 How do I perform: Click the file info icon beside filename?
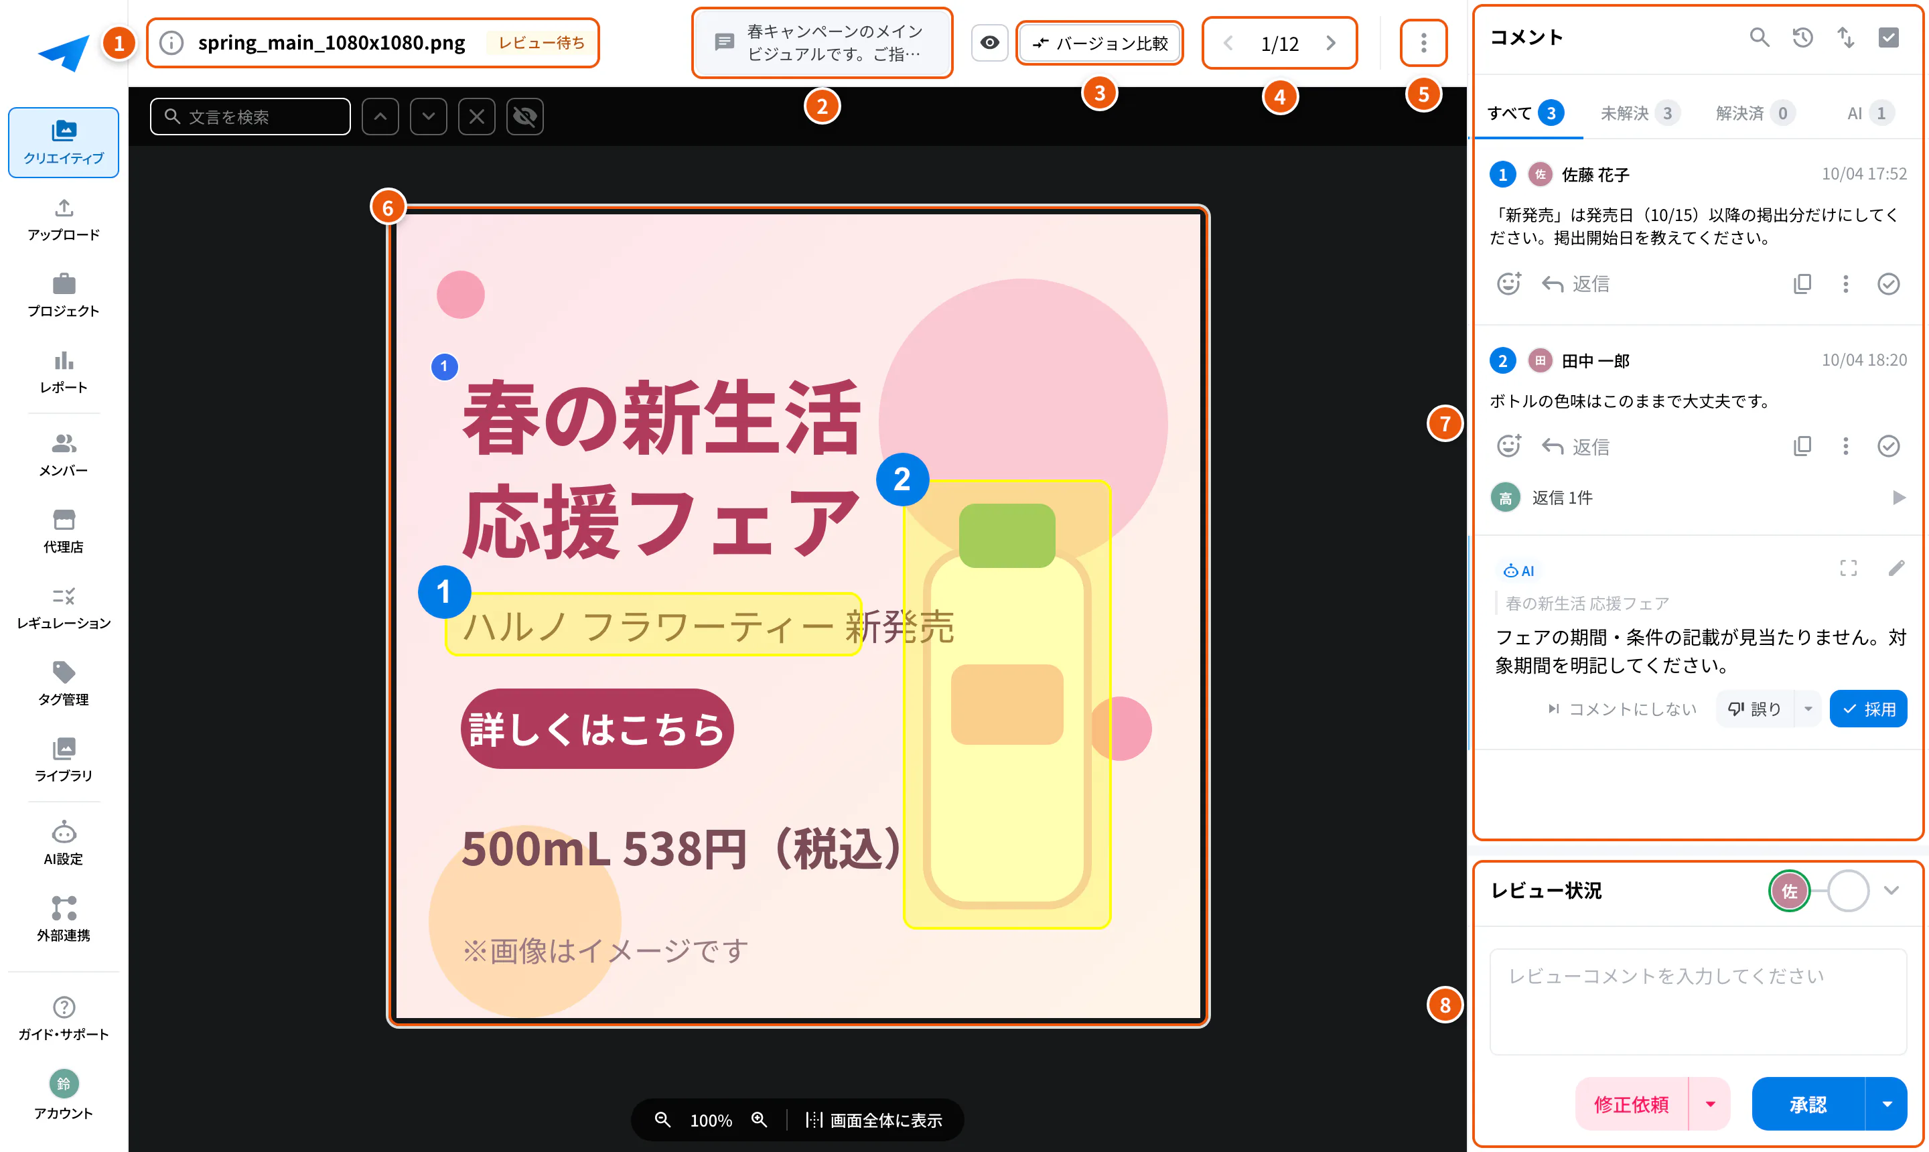click(x=171, y=43)
